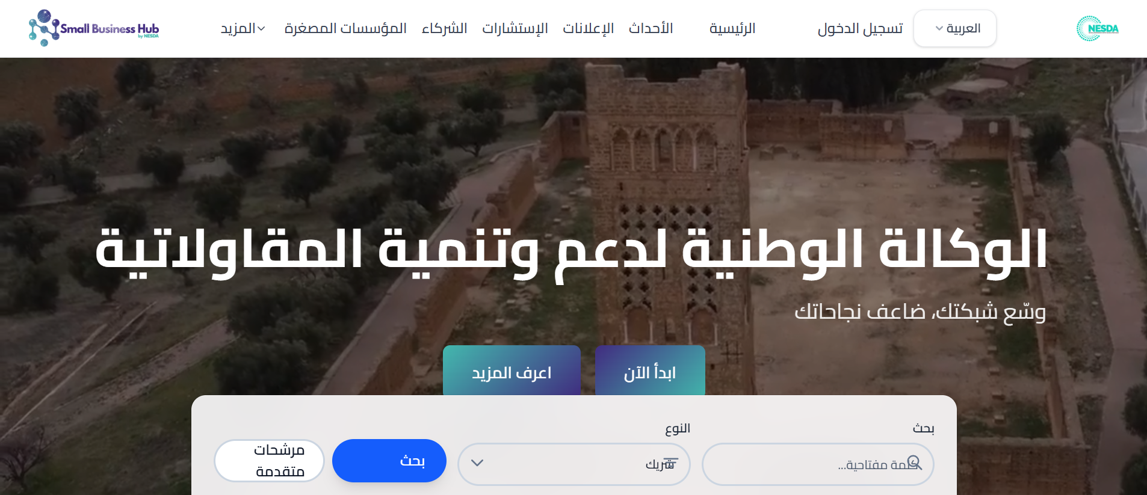Open the المؤسسات المصغرة menu item
This screenshot has height=495, width=1147.
point(345,28)
